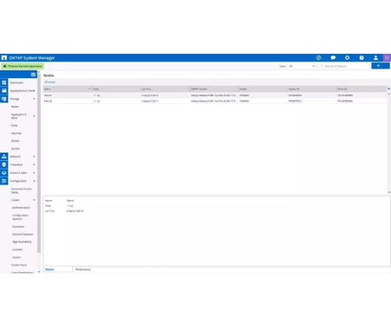Select the Events & Jobs sidebar icon
The height and width of the screenshot is (326, 391).
point(4,172)
